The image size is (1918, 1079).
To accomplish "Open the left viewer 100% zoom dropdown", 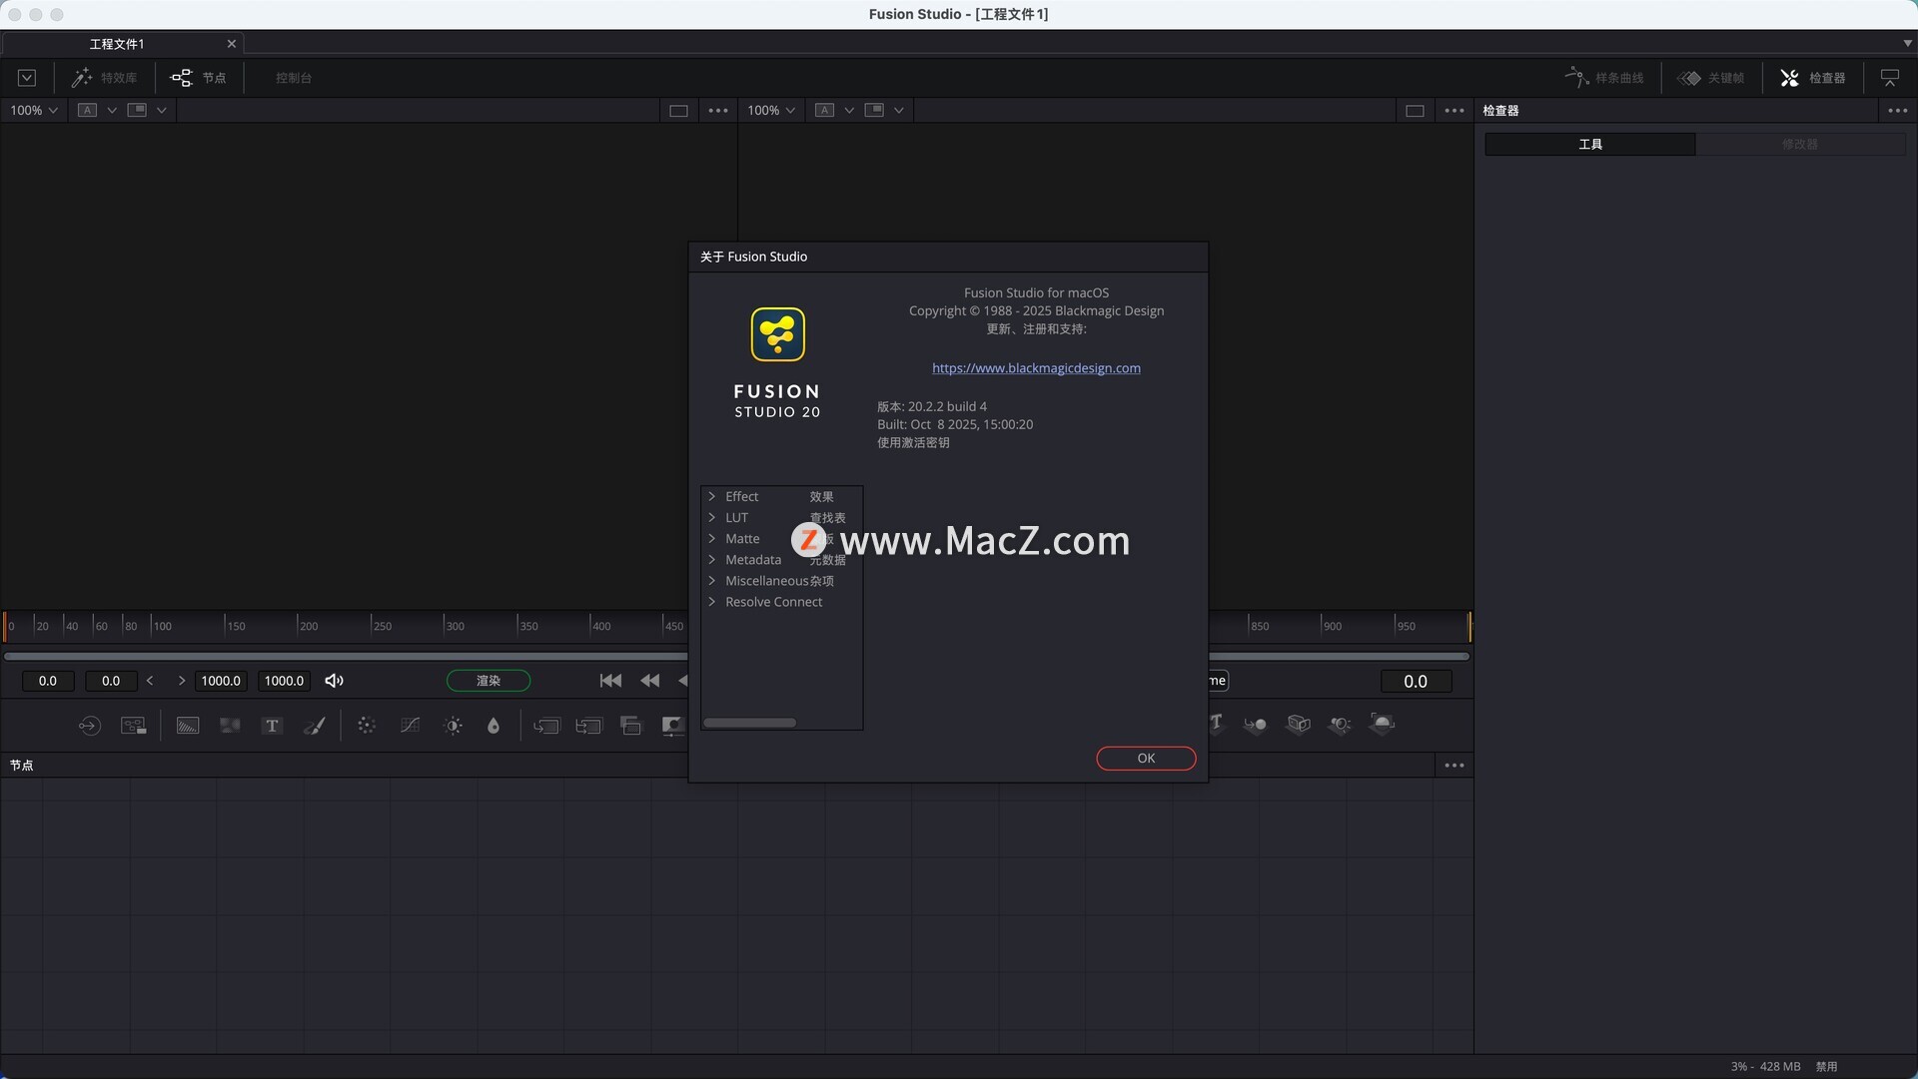I will pyautogui.click(x=34, y=111).
